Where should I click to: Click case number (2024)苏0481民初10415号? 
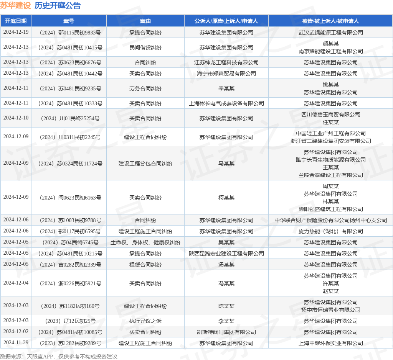pyautogui.click(x=71, y=47)
